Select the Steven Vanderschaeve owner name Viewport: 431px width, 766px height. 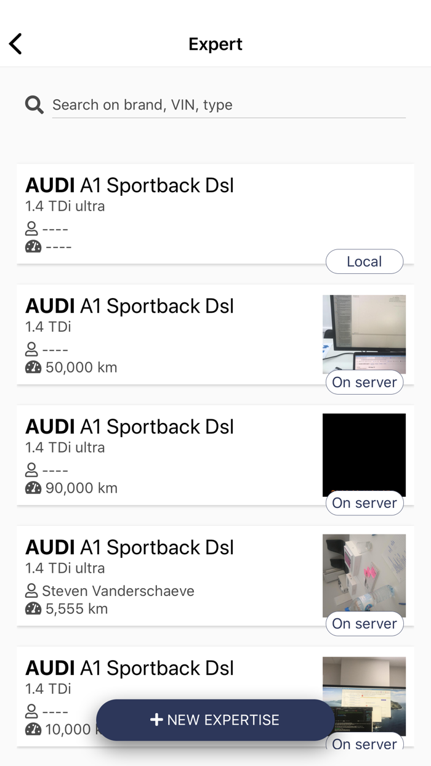tap(118, 591)
